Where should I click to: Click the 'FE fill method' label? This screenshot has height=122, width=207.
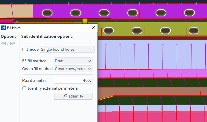tap(34, 61)
